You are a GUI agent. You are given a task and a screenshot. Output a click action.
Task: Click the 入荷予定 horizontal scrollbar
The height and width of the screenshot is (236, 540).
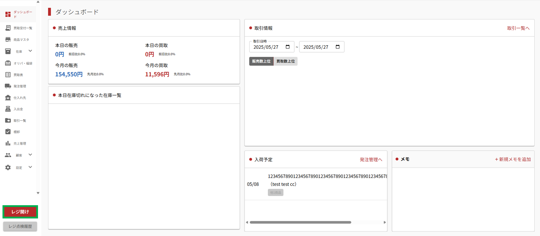(x=300, y=222)
